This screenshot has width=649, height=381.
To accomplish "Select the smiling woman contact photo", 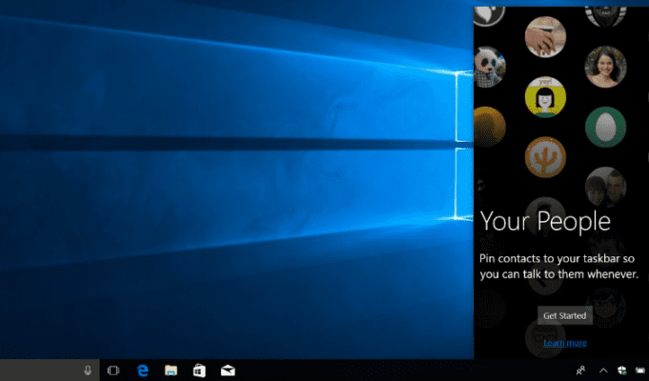I will pyautogui.click(x=605, y=67).
